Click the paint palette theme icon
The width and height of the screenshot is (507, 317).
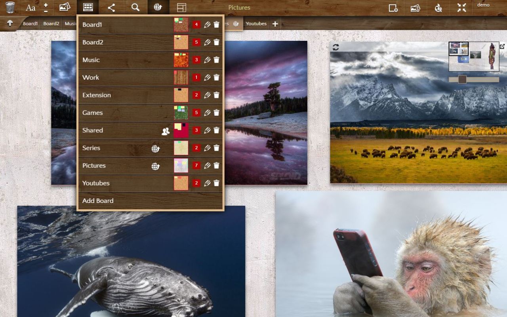click(x=438, y=7)
